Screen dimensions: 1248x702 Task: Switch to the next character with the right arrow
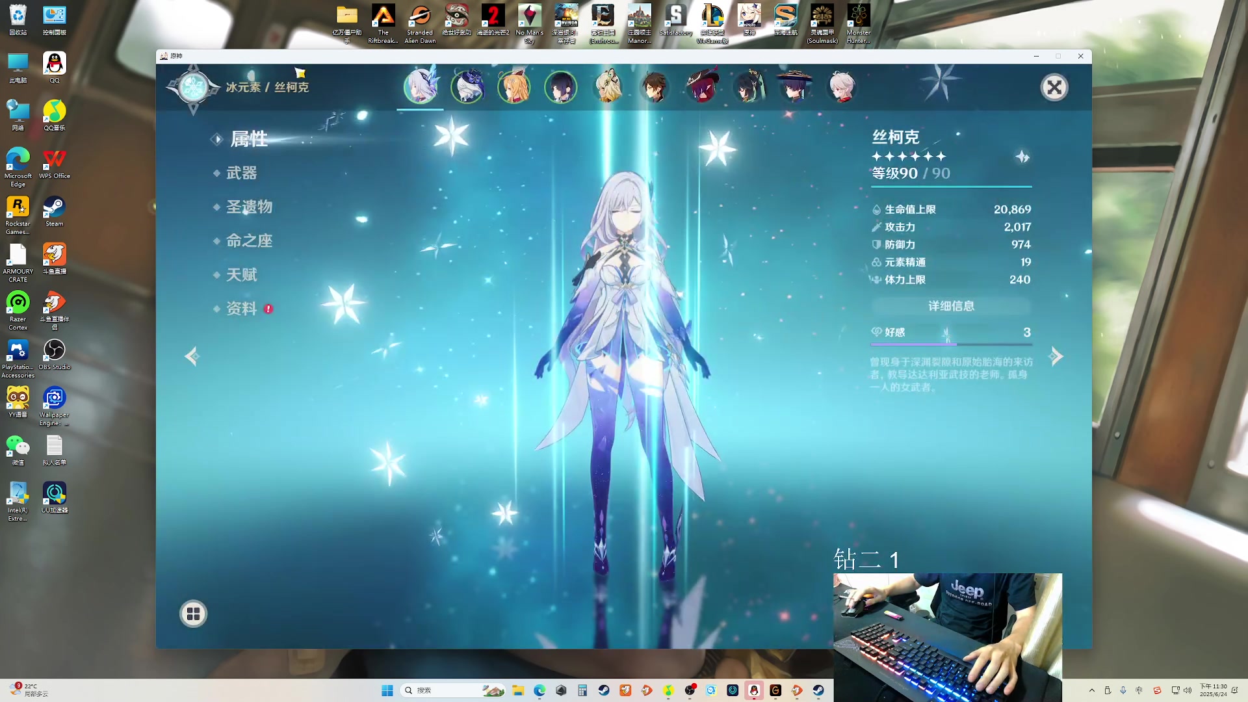click(1056, 356)
